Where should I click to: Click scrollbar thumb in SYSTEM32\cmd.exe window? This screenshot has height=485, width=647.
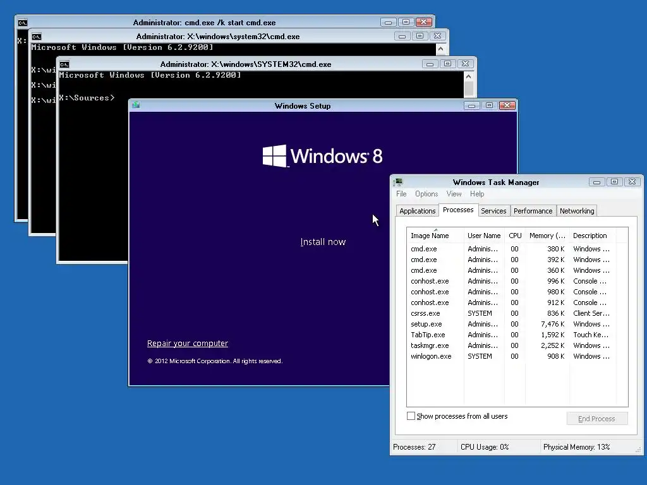(x=468, y=88)
